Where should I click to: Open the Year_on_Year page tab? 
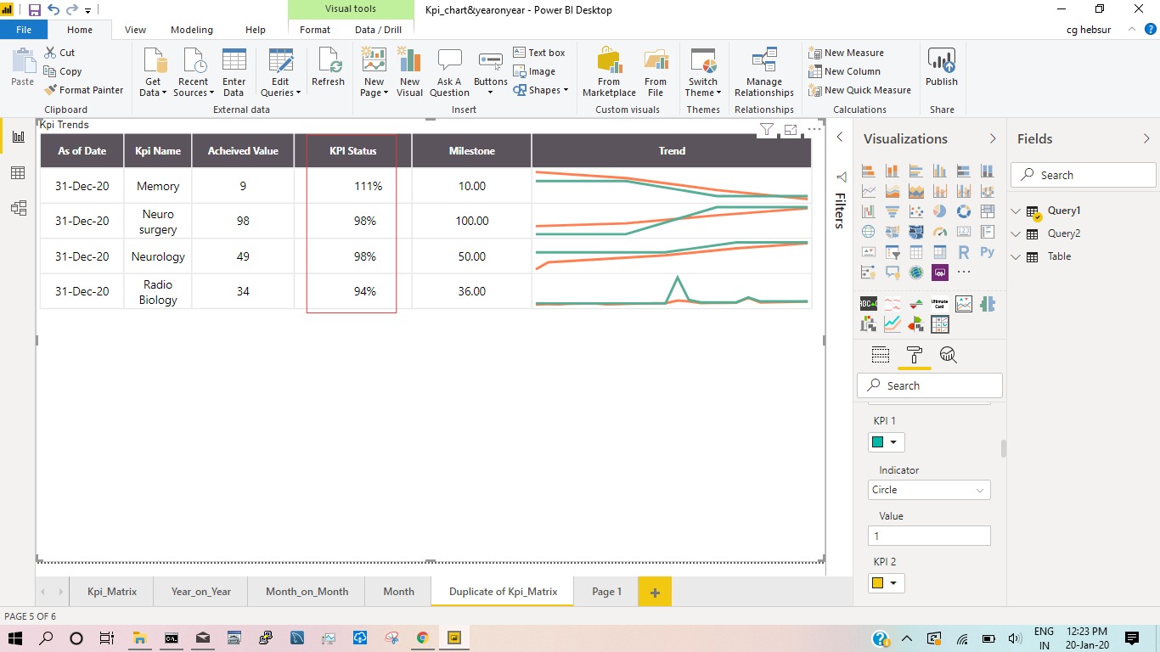click(201, 592)
